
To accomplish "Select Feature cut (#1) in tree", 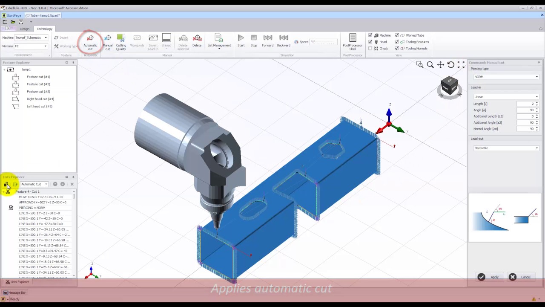I will 38,77.
